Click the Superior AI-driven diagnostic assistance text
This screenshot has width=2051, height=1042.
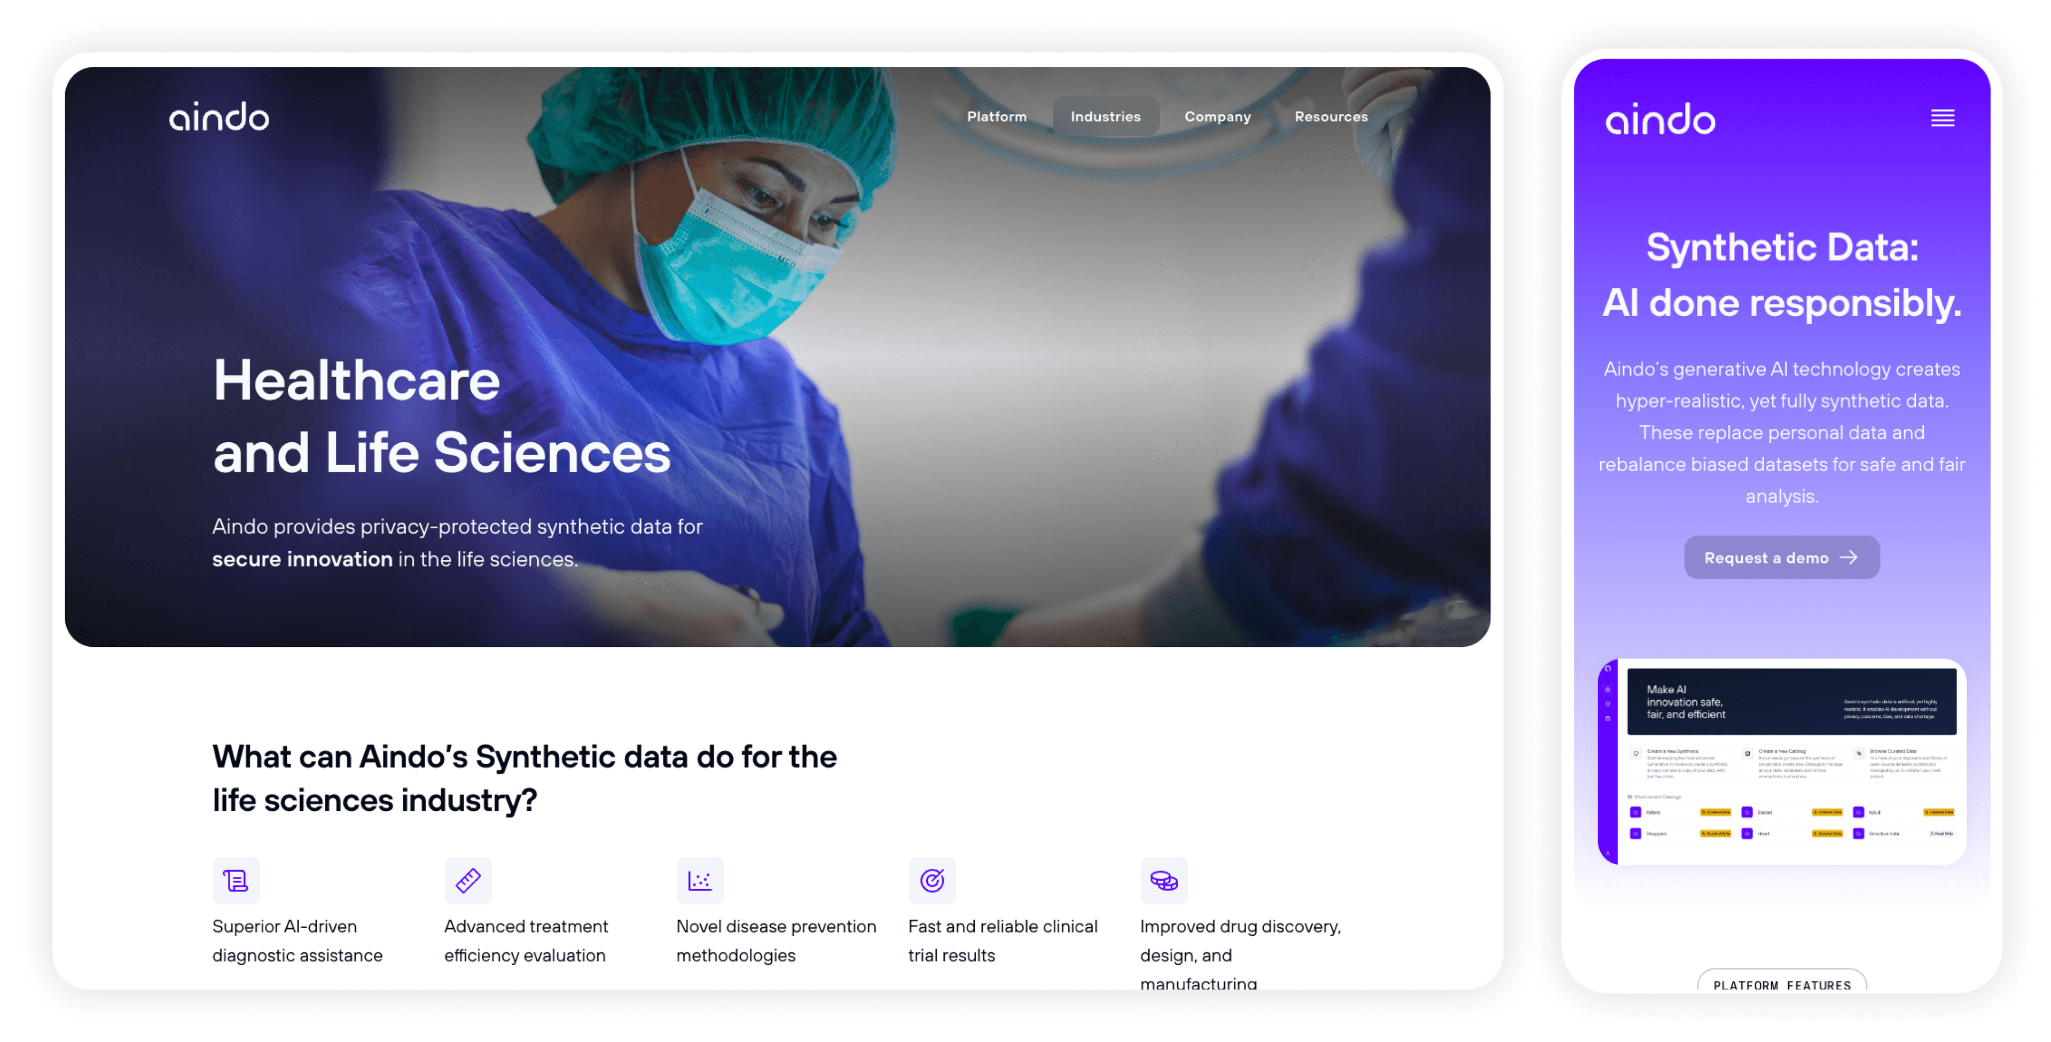tap(297, 940)
